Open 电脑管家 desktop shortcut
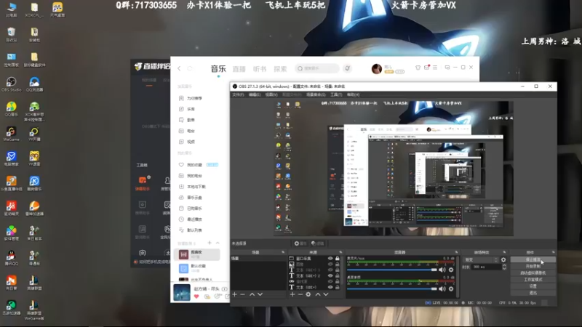Viewport: 582px width, 327px height. coord(11,158)
